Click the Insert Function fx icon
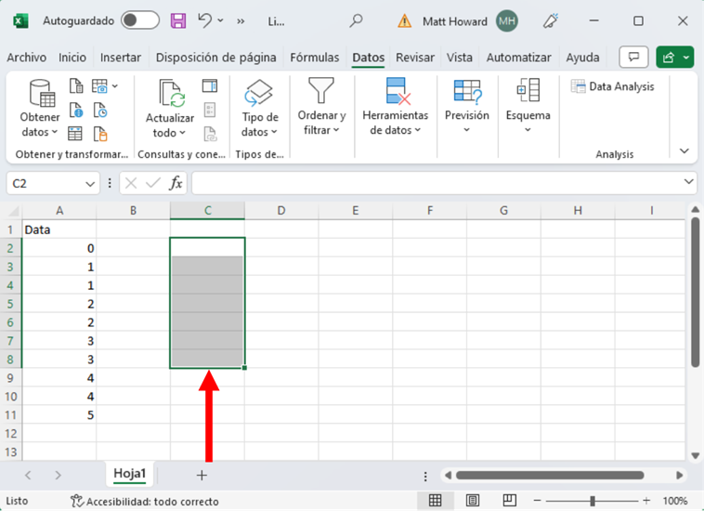Viewport: 704px width, 511px height. point(176,183)
